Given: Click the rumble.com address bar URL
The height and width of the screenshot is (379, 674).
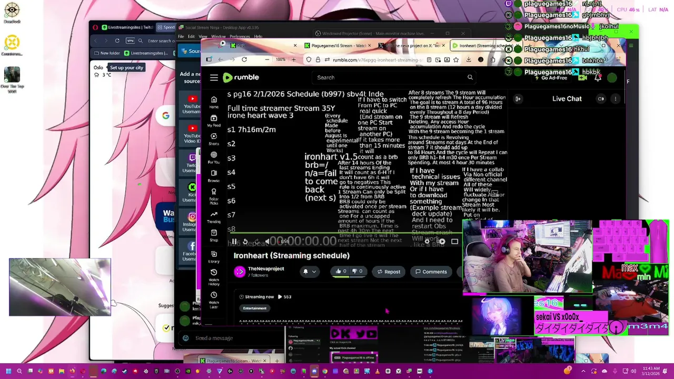Looking at the screenshot, I should click(x=376, y=59).
